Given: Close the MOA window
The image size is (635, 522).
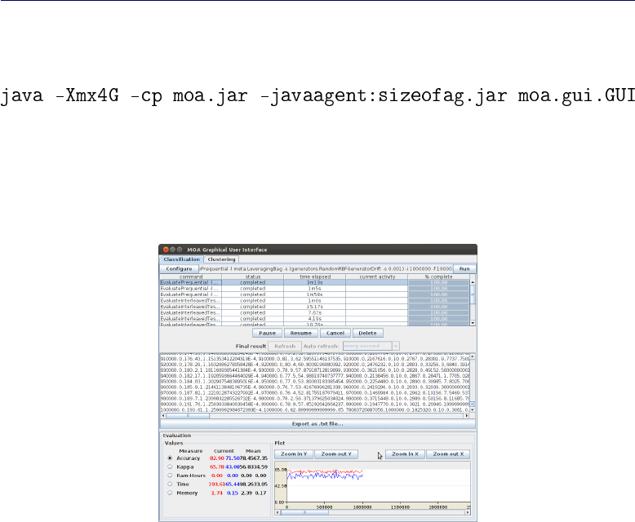Looking at the screenshot, I should (x=166, y=250).
